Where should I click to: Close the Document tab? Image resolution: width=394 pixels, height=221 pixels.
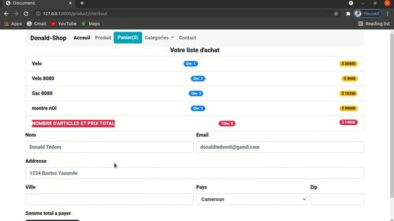click(x=70, y=3)
